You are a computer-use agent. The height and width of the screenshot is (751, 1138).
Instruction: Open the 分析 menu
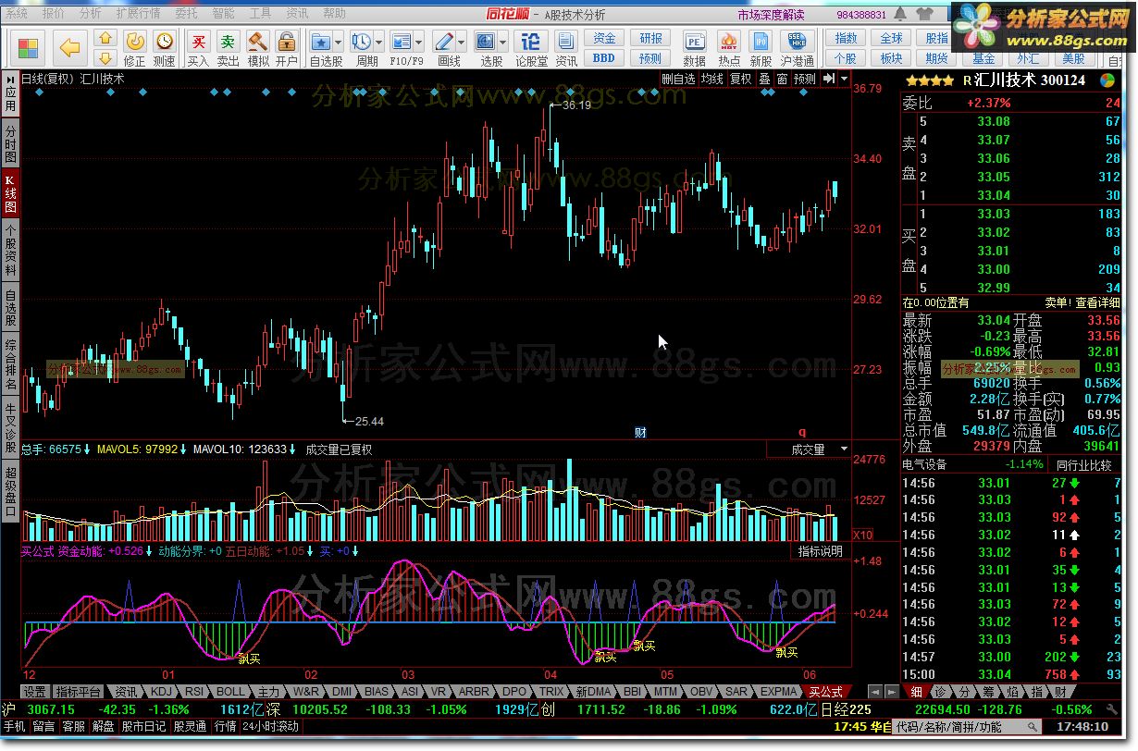coord(91,14)
